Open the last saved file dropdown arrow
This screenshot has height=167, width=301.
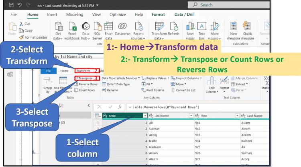click(98, 5)
